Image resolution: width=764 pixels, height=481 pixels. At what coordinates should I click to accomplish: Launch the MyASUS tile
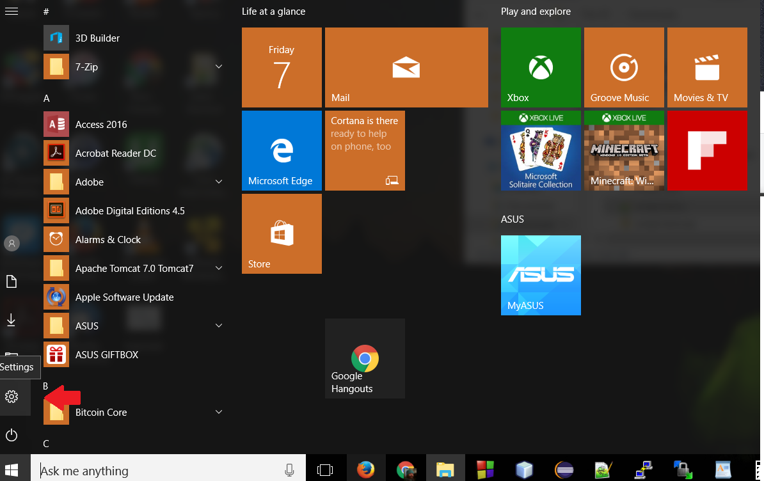[541, 275]
